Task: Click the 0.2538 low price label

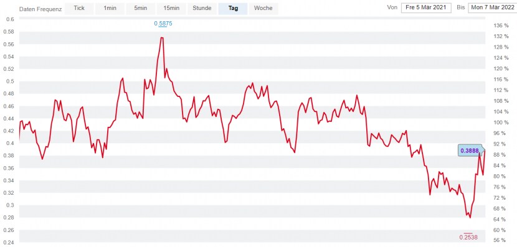Action: (x=468, y=237)
